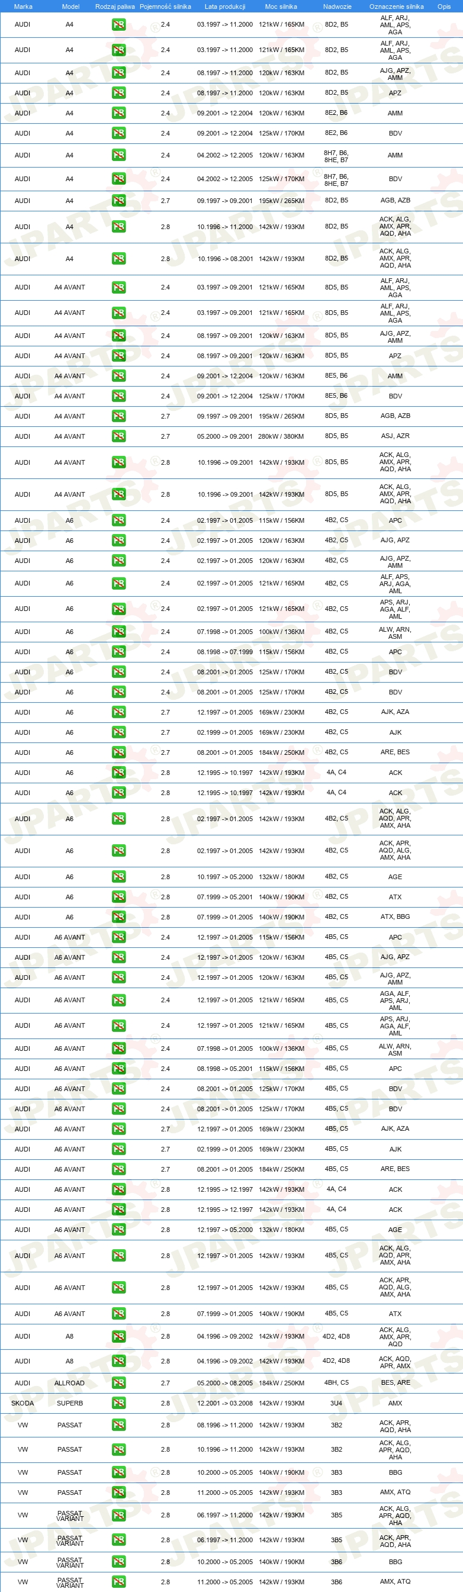Click the fuel icon in the SKODA SUPERB row
This screenshot has height=1592, width=463.
pyautogui.click(x=118, y=1403)
